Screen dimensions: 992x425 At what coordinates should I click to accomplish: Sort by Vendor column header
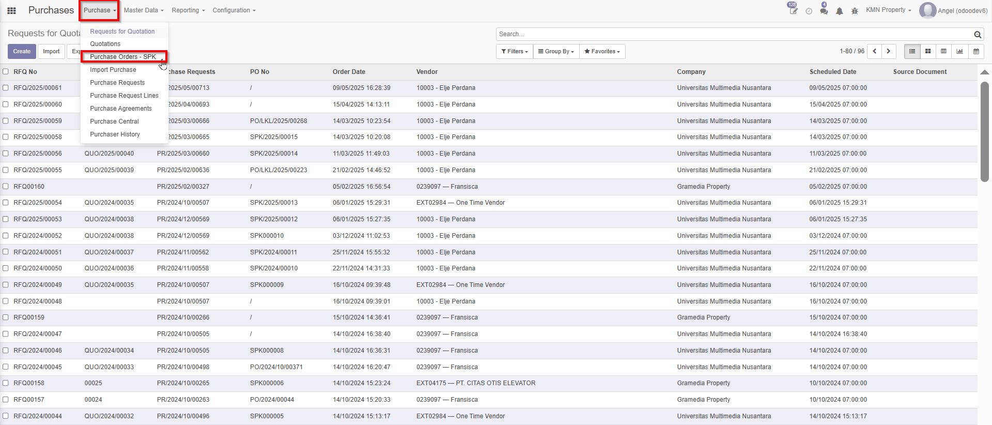[x=427, y=72]
